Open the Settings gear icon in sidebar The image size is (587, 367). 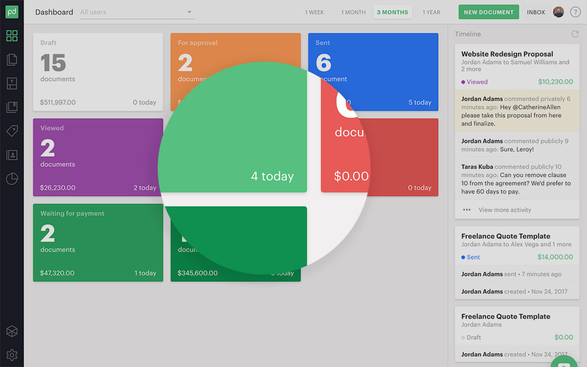12,354
